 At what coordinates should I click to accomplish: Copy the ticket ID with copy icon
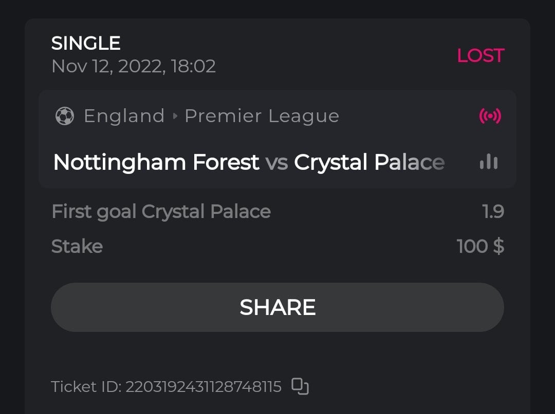pyautogui.click(x=300, y=386)
